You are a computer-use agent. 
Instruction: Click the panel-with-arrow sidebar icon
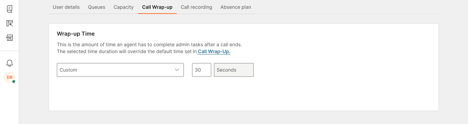(x=10, y=23)
